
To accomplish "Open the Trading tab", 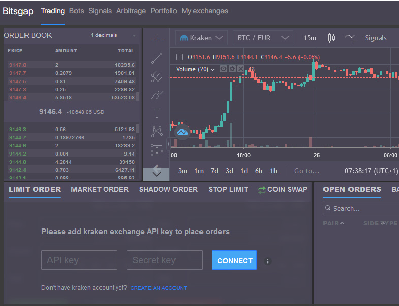I will [x=53, y=11].
